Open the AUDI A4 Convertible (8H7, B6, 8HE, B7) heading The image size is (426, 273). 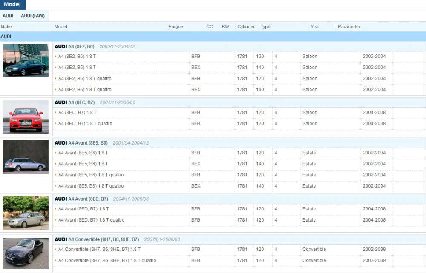(x=97, y=239)
